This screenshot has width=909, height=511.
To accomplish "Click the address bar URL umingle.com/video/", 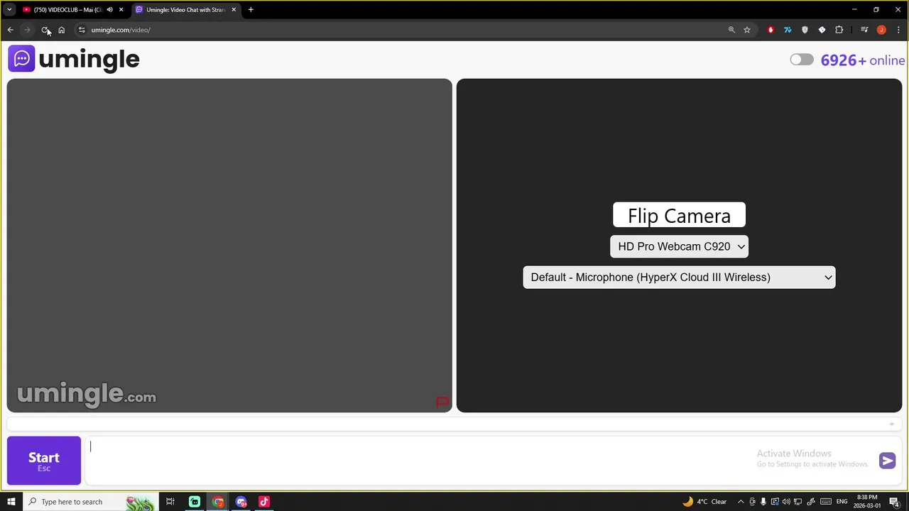I will click(121, 30).
